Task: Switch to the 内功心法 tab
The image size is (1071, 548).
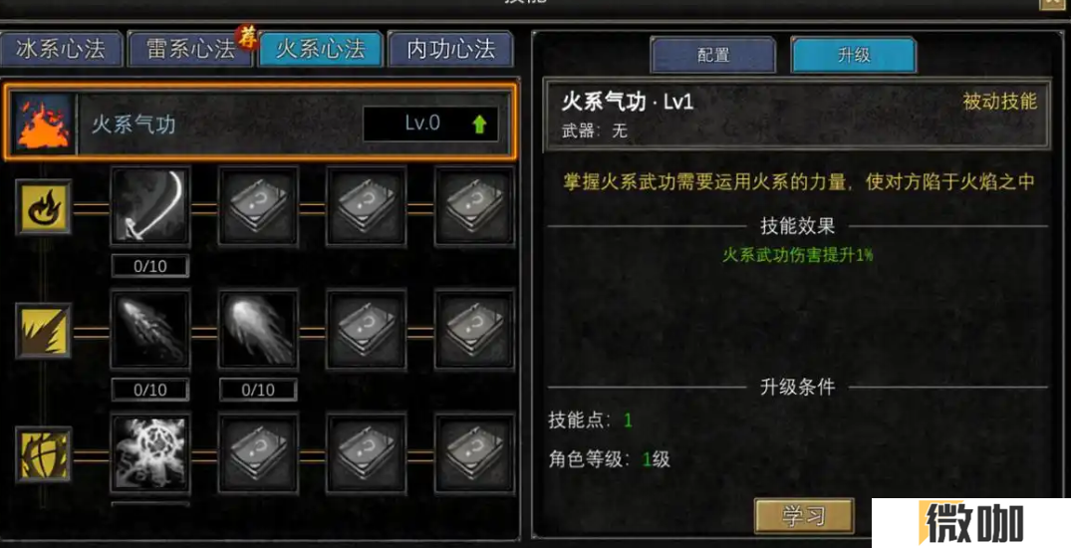Action: tap(450, 49)
